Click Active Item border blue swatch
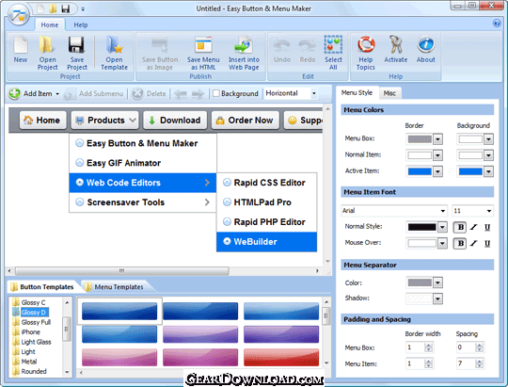Viewport: 508px width, 387px height. [420, 171]
